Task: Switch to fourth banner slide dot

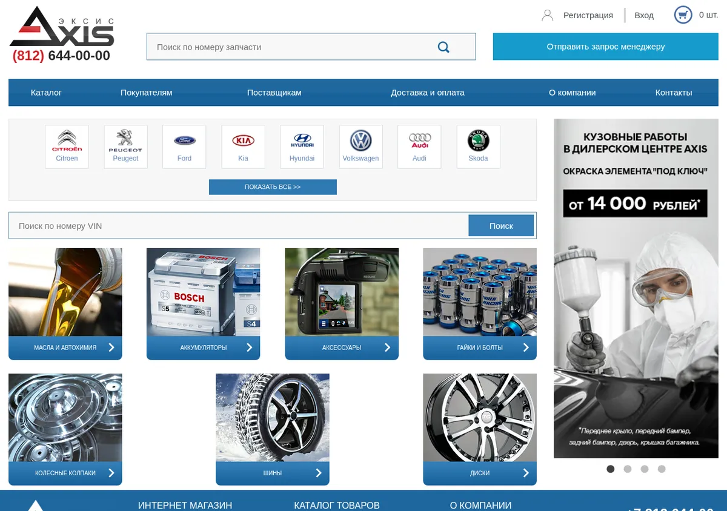Action: pyautogui.click(x=662, y=469)
